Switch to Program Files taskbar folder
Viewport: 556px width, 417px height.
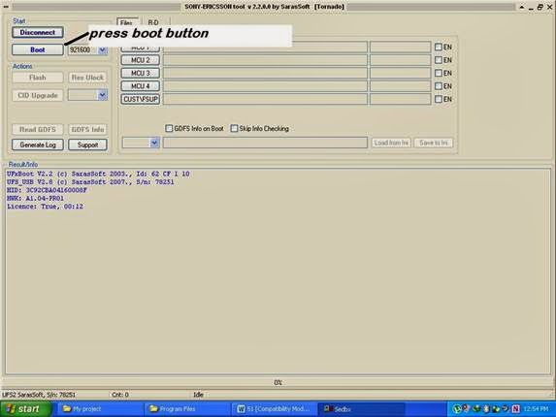187,409
